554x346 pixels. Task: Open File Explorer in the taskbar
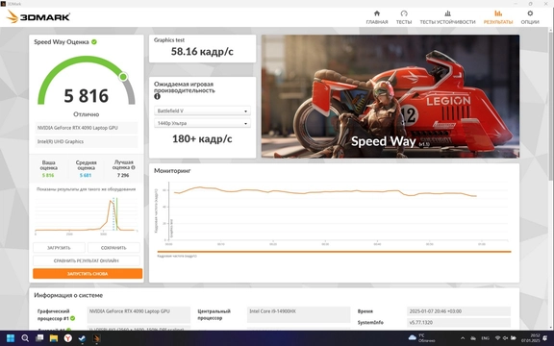[54, 338]
